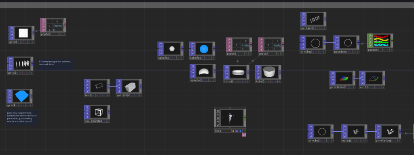Click plus viewer toggle on torus2 node
414x155 pixels.
coord(247,82)
